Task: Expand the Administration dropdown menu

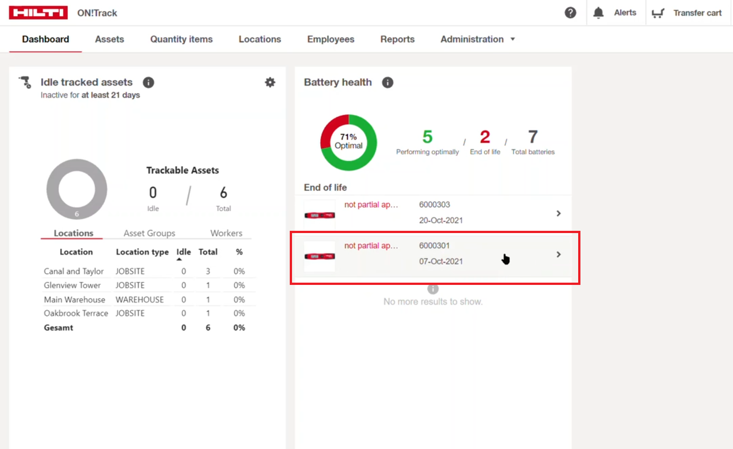Action: [x=478, y=39]
